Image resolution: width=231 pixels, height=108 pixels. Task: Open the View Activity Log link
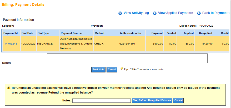(x=136, y=13)
